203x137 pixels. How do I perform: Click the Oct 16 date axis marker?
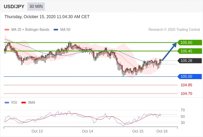tap(162, 131)
